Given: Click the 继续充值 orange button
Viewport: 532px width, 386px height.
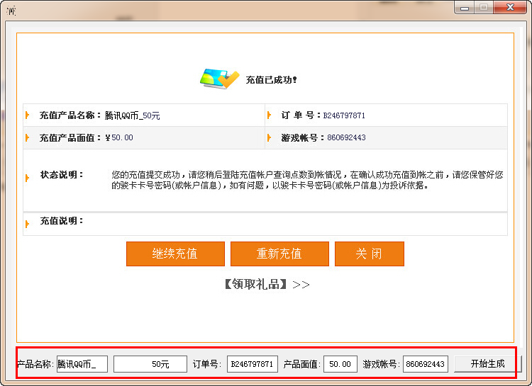Looking at the screenshot, I should pos(175,254).
